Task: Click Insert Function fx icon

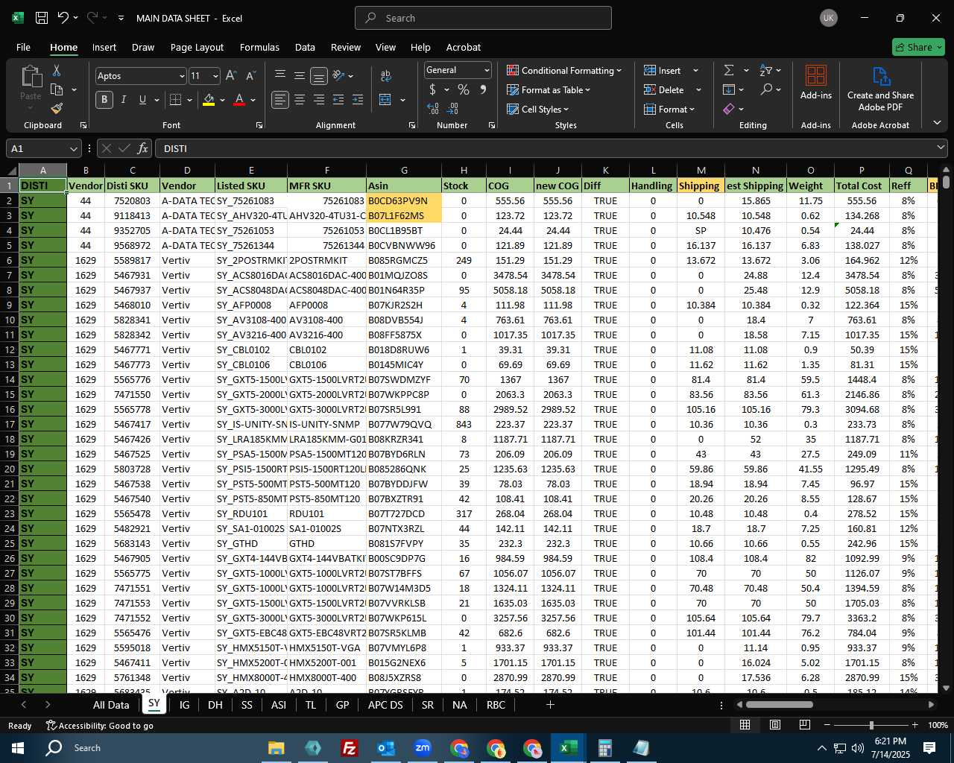Action: 142,148
